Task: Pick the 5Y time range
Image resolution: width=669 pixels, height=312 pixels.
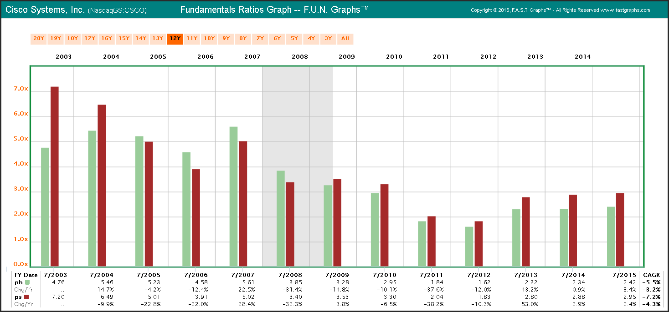Action: 294,39
